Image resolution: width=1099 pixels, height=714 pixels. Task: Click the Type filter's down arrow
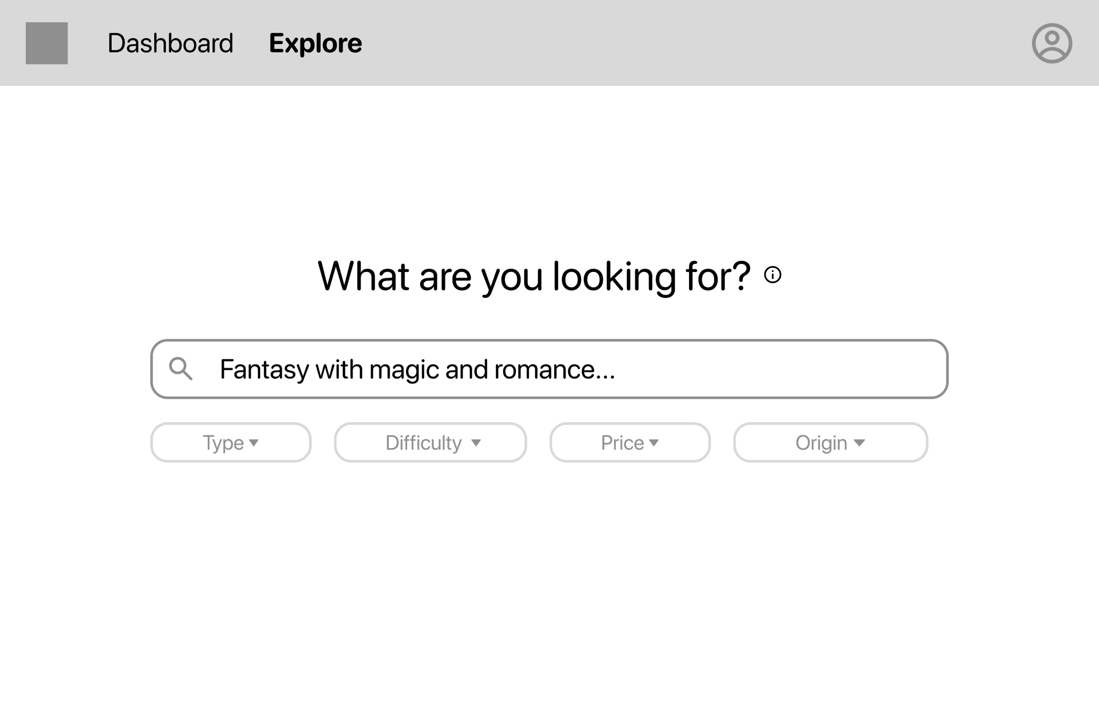pos(254,443)
